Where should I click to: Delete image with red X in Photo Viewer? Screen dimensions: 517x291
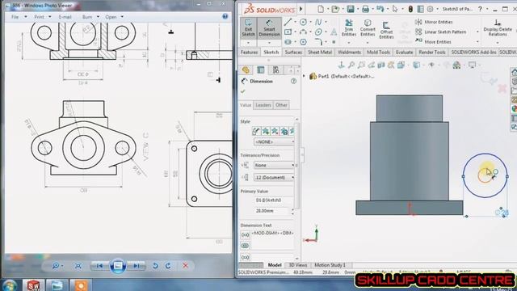coord(185,266)
